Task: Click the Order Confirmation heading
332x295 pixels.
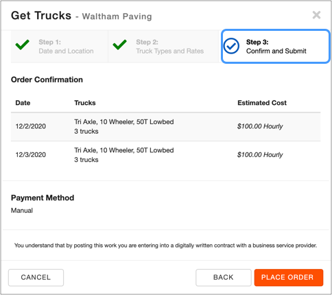Action: [47, 80]
